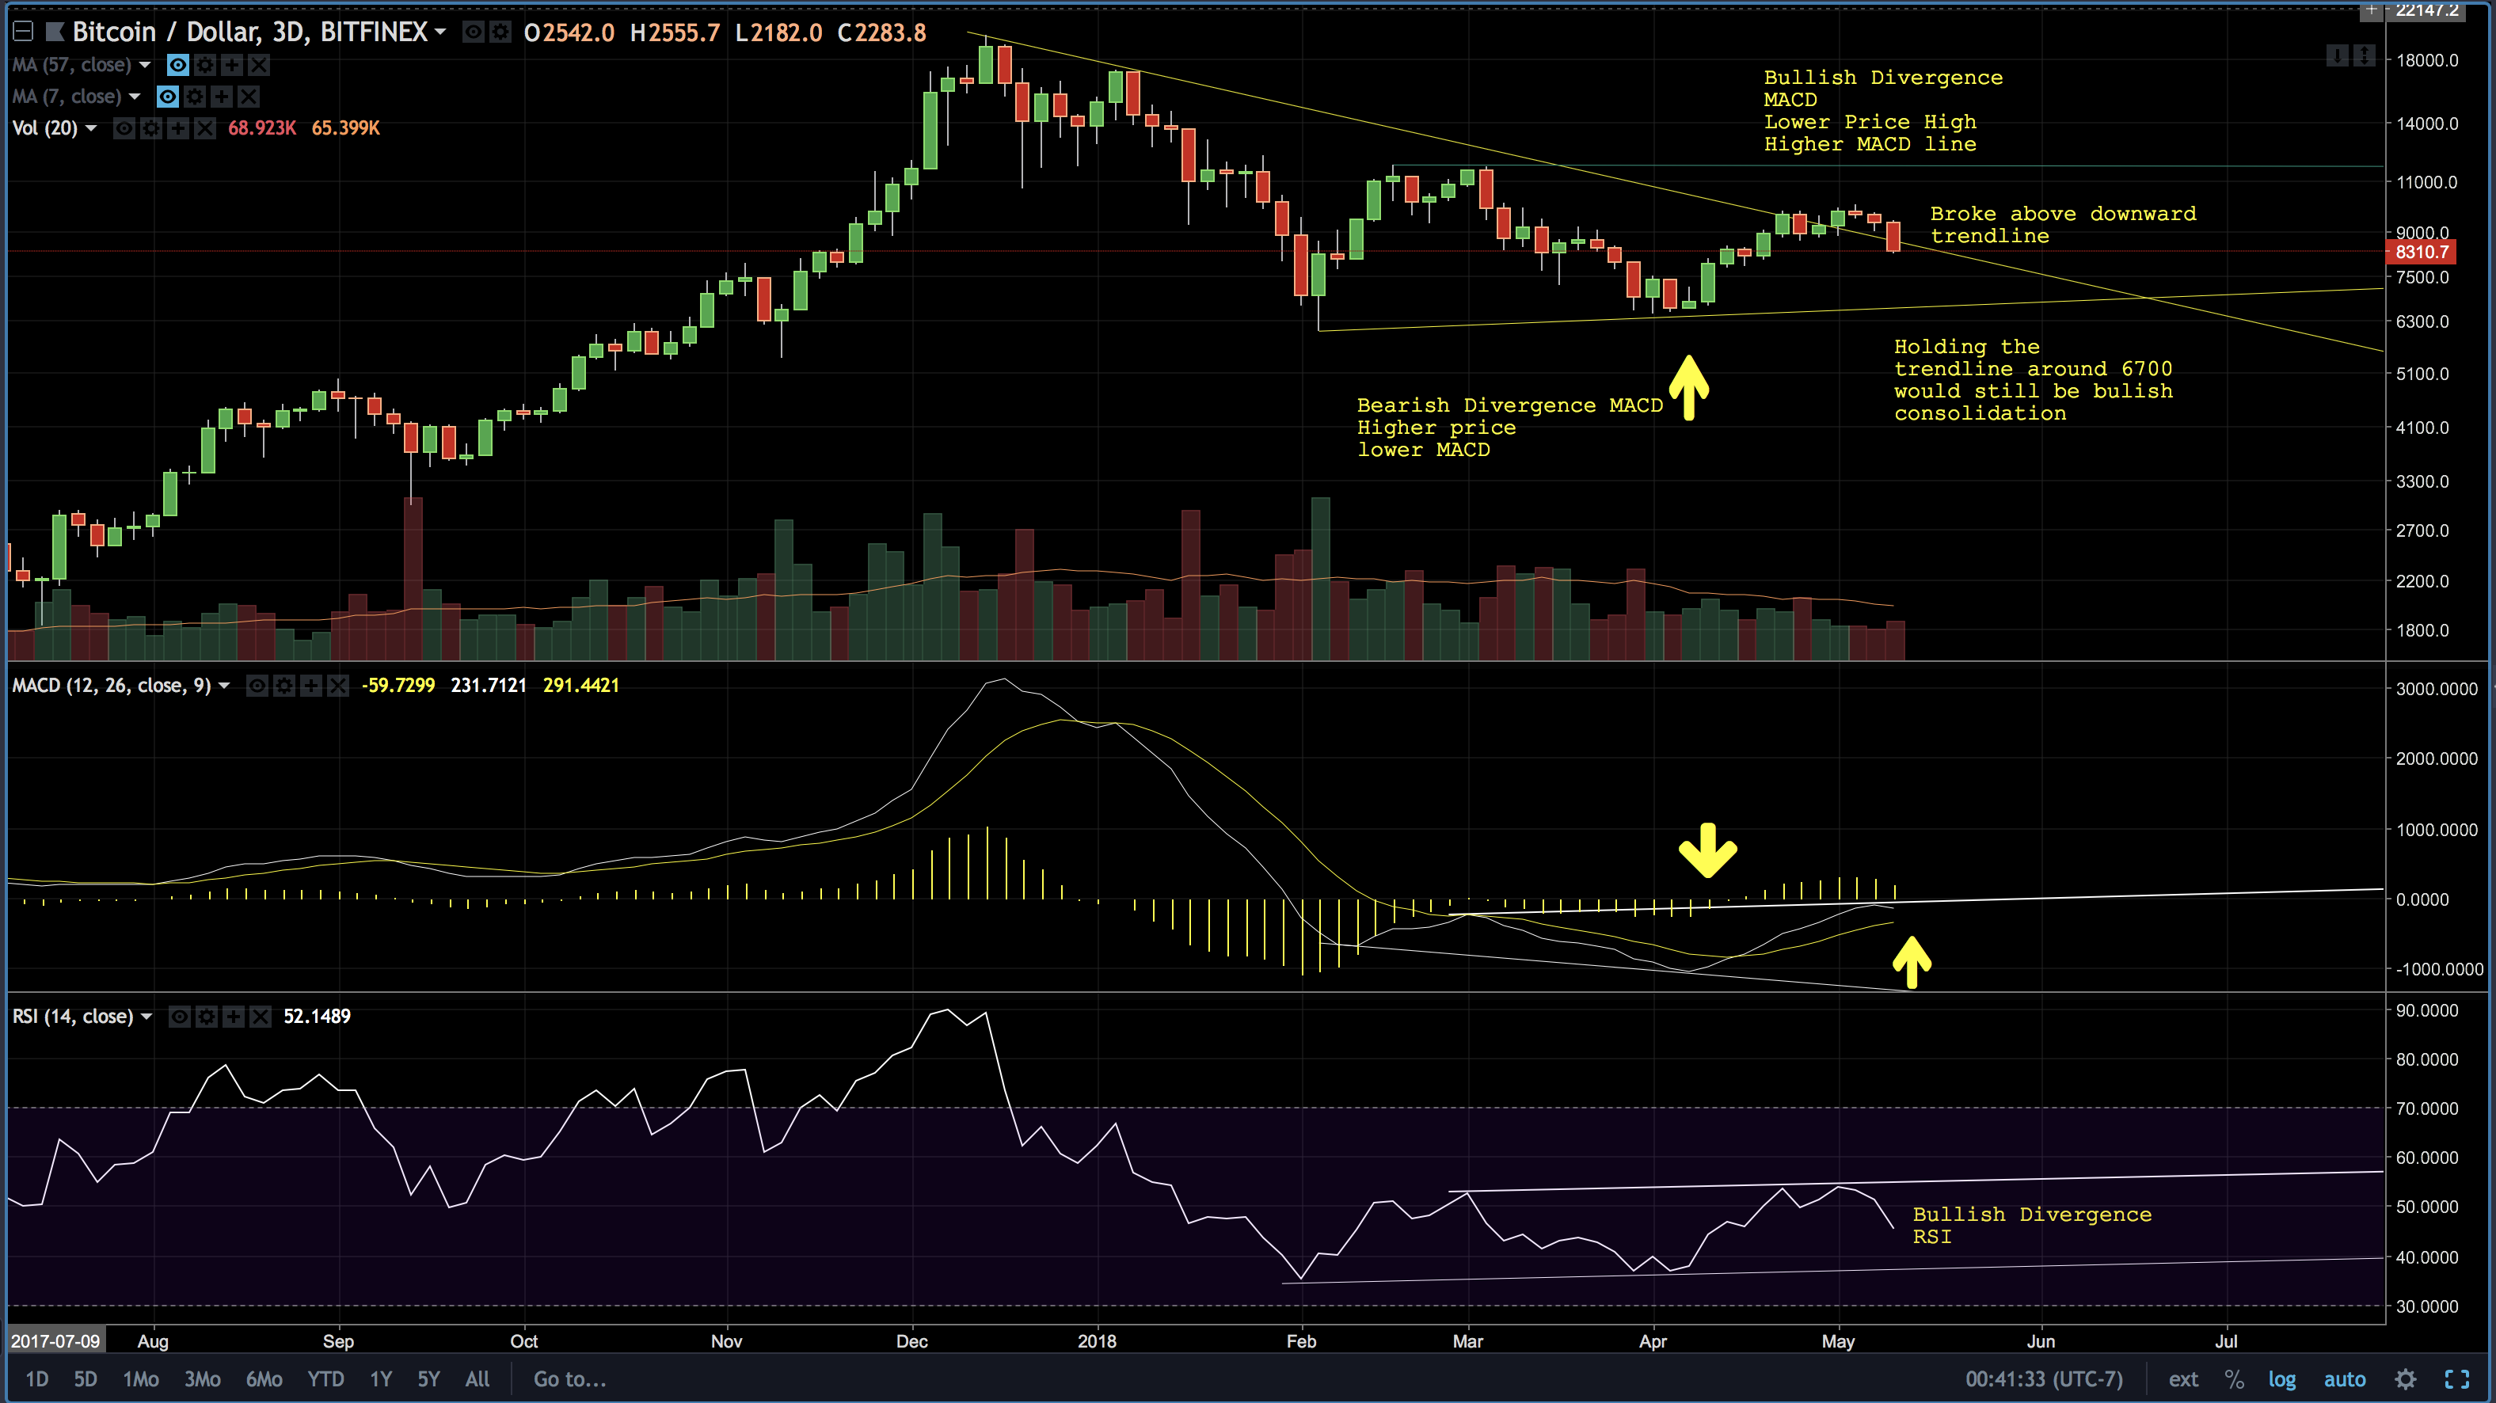The height and width of the screenshot is (1403, 2496).
Task: Open timezone menu at 00:41:33 (UTC-7)
Action: 2044,1378
